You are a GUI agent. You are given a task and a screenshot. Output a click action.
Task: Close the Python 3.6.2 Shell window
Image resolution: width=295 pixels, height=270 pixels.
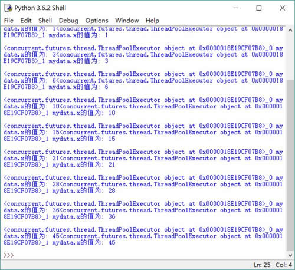tap(283, 8)
